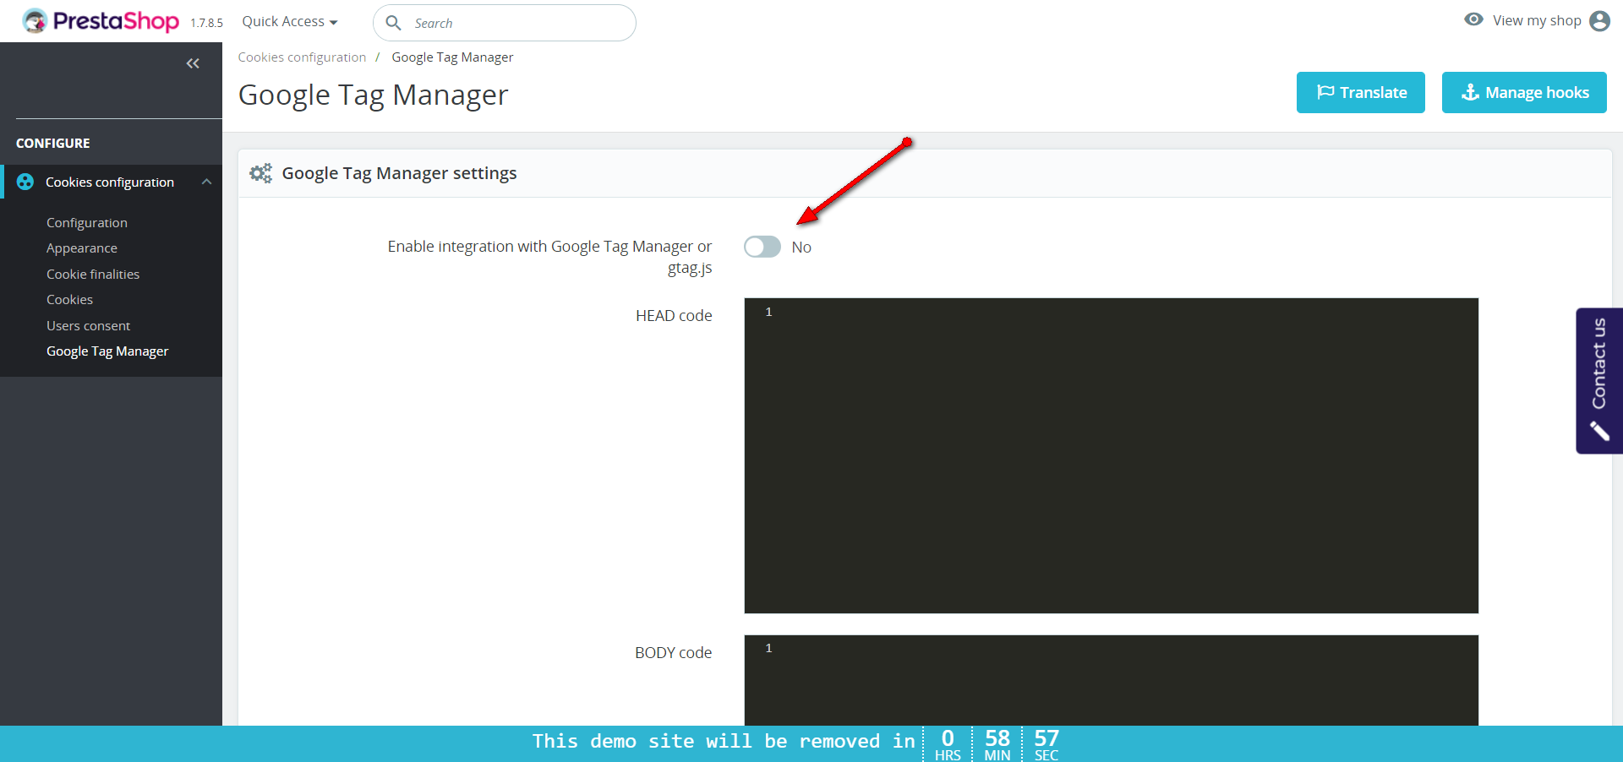The image size is (1623, 762).
Task: Open the Quick Access dropdown
Action: 290,22
